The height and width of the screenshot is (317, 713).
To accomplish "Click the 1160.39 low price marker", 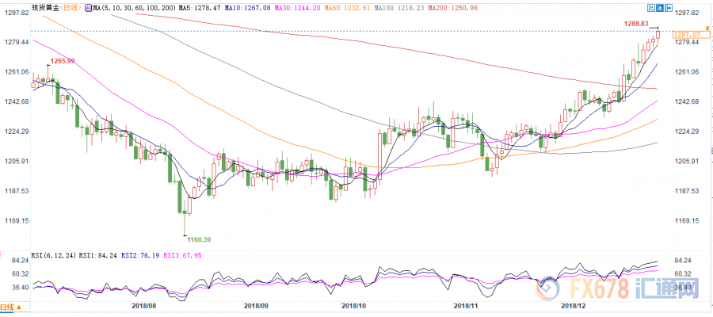I will [x=198, y=239].
